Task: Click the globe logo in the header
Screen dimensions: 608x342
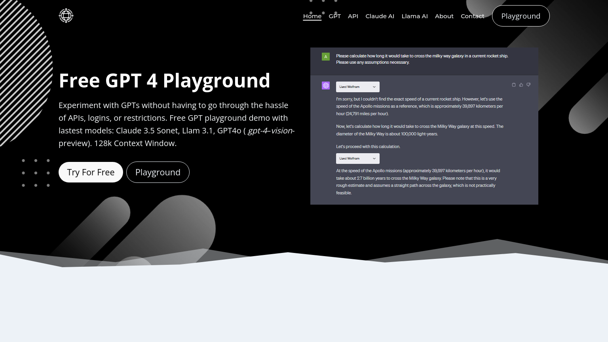Action: (x=66, y=16)
